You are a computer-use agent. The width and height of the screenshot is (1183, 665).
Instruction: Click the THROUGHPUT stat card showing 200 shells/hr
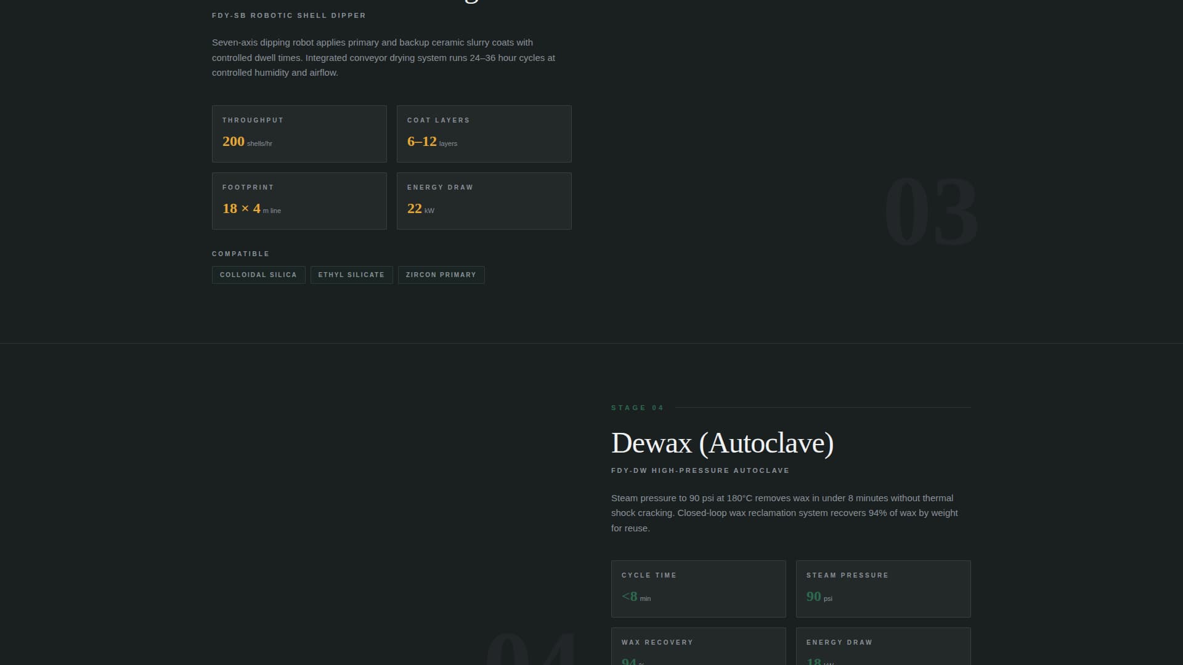click(x=299, y=134)
